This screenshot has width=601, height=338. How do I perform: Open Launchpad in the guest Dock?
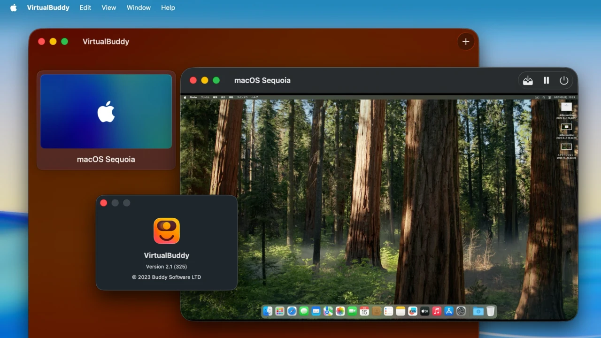click(x=279, y=311)
